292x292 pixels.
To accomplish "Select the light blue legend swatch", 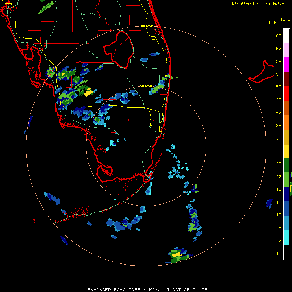I will (x=286, y=223).
